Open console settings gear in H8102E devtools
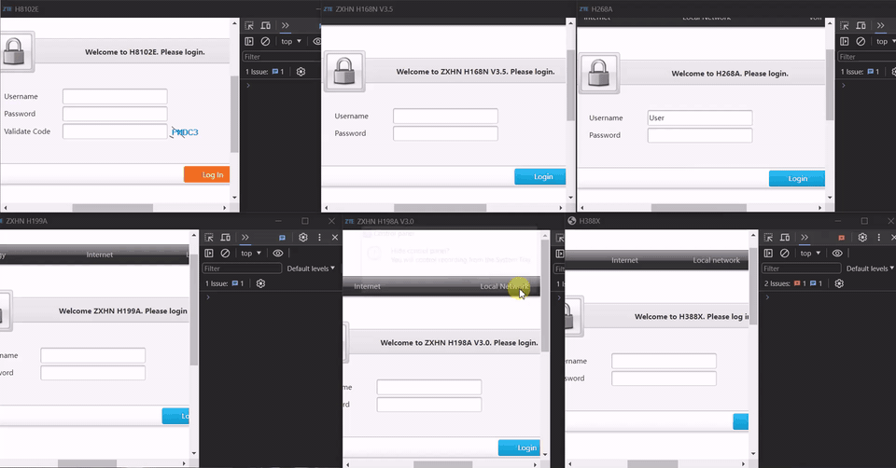Viewport: 896px width, 468px height. coord(301,72)
